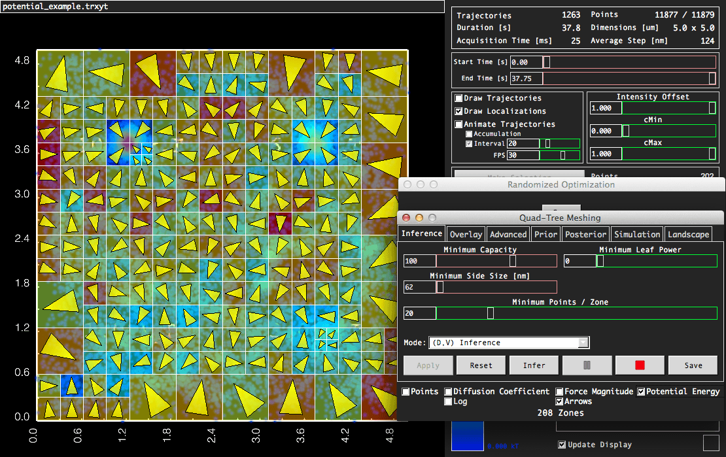Click the Minimum Points / Zone slider handle
This screenshot has height=457, width=726.
click(x=491, y=314)
